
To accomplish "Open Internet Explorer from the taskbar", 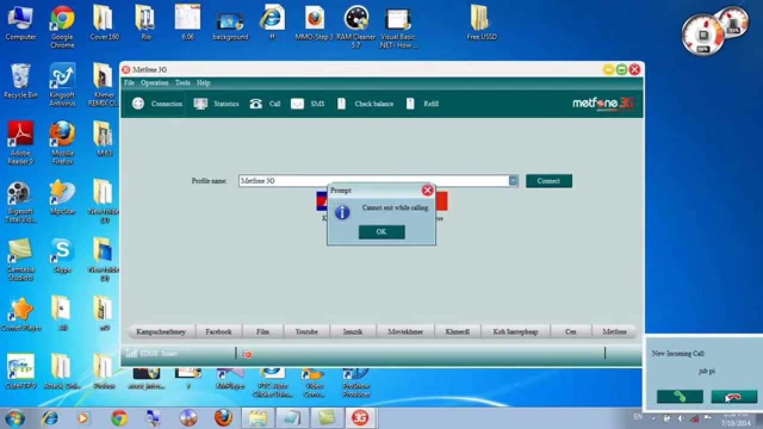I will [x=49, y=418].
